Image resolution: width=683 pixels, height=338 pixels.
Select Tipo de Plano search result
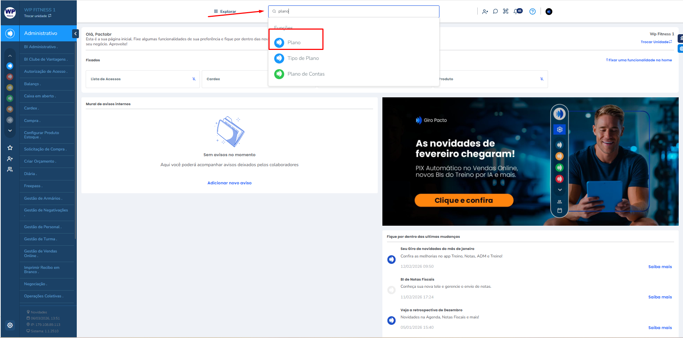coord(303,58)
